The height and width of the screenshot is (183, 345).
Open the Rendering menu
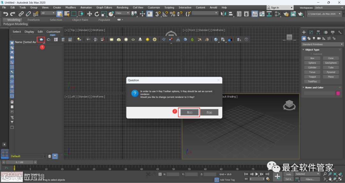coord(122,8)
